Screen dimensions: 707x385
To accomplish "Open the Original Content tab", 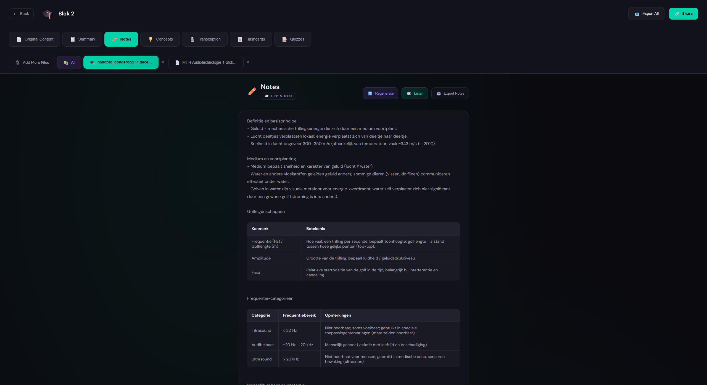I will coord(35,39).
